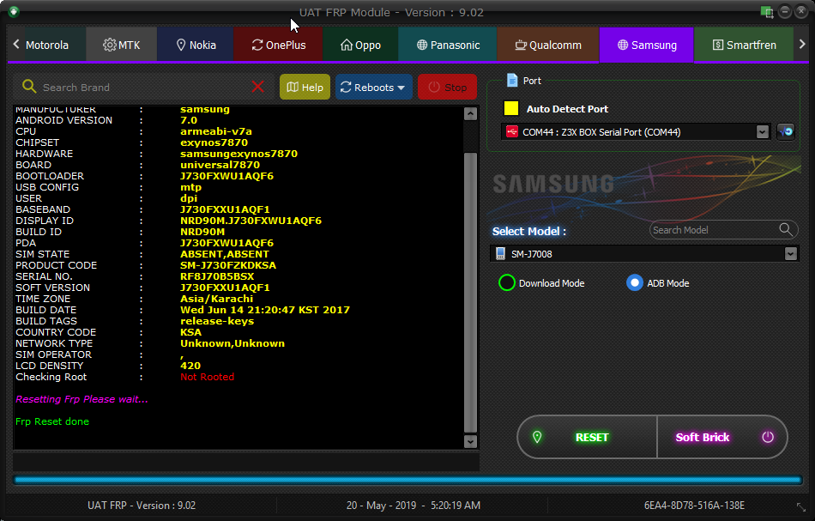Close the UAT FRP window
Screen dimensions: 815x521
pos(801,11)
